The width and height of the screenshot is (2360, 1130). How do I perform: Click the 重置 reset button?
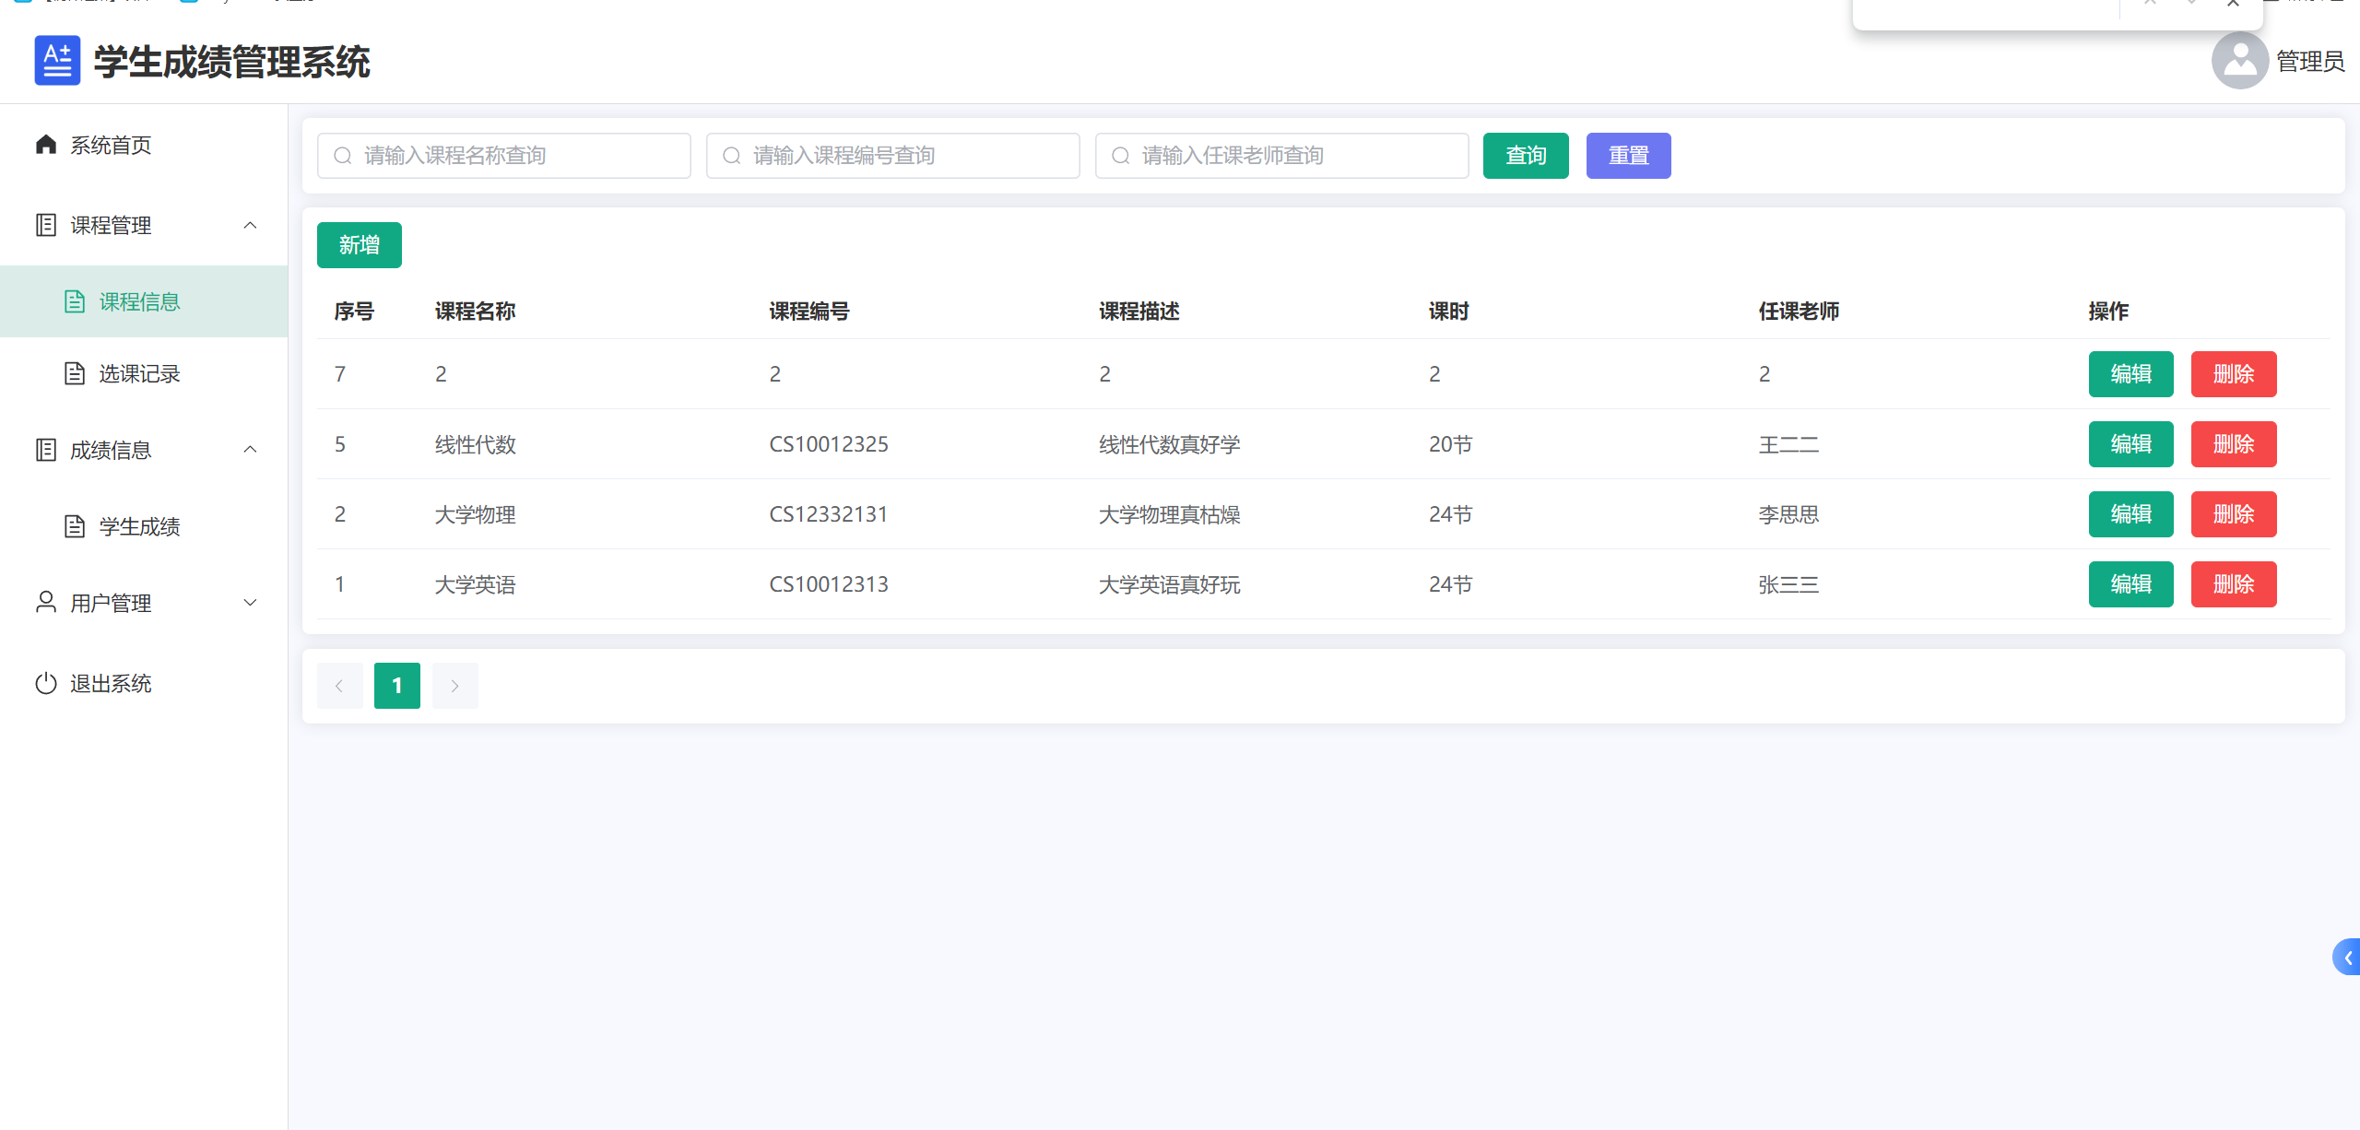tap(1628, 156)
